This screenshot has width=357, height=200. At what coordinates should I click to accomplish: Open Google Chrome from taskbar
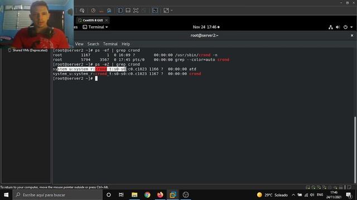[147, 195]
